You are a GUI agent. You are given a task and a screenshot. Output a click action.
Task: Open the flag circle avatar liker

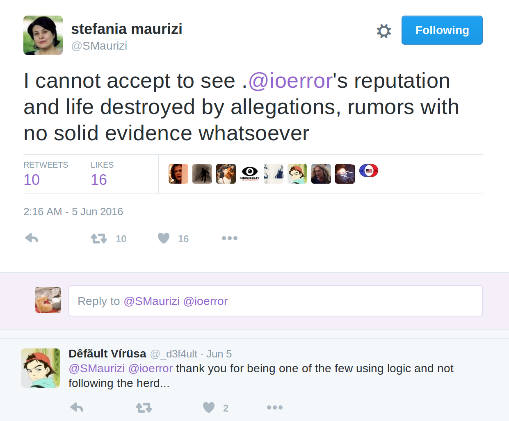(x=369, y=171)
